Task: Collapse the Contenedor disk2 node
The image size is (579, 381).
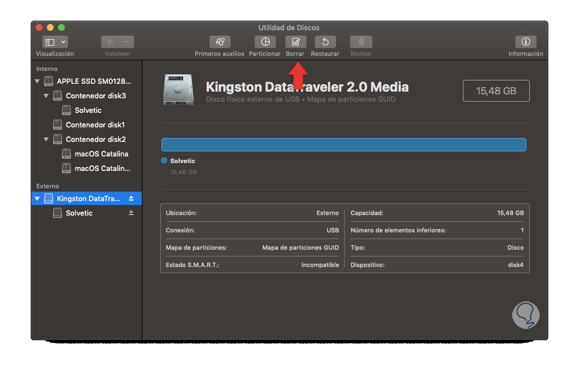Action: pyautogui.click(x=46, y=139)
